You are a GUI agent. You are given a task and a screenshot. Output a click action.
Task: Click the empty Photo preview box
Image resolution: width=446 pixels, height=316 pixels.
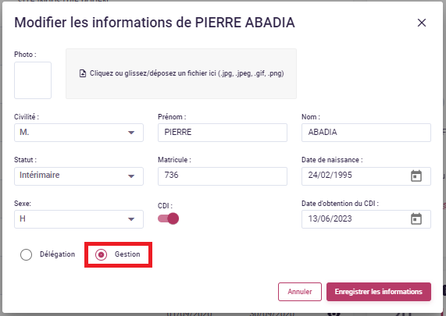[x=33, y=80]
